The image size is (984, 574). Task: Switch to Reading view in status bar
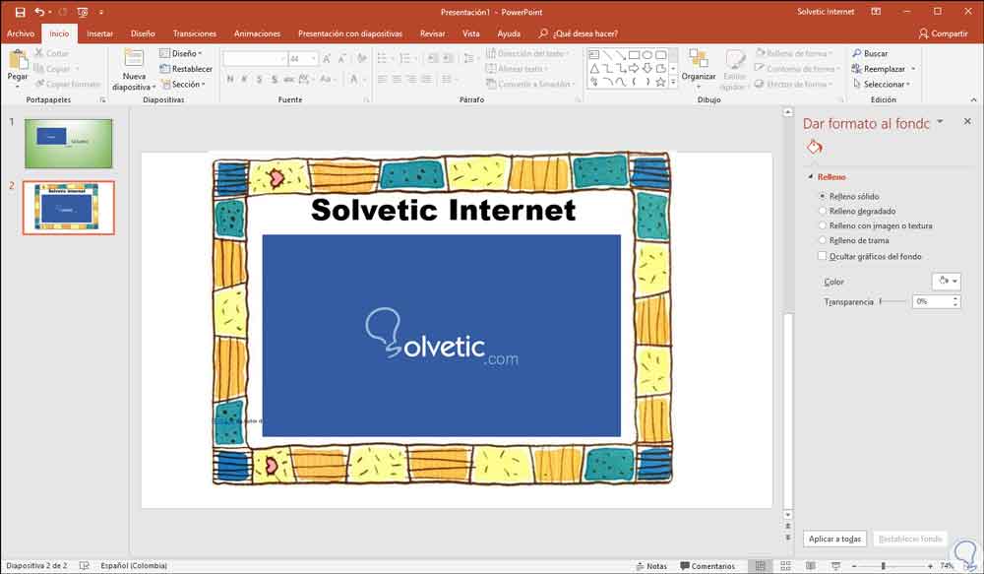point(810,566)
